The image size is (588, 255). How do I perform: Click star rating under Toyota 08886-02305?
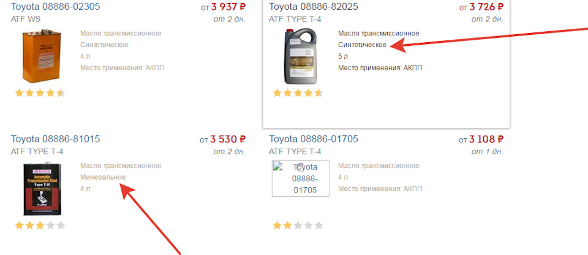pyautogui.click(x=39, y=94)
